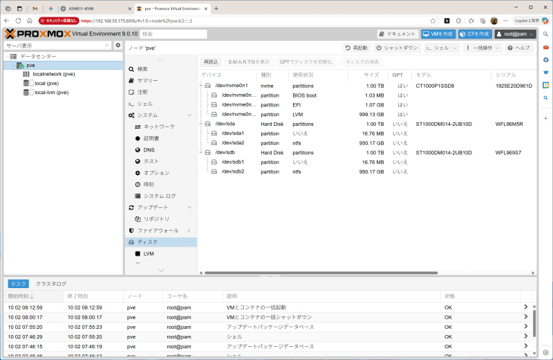Viewport: 553px width, 360px height.
Task: Click the Proxmox logo
Action: tap(38, 34)
